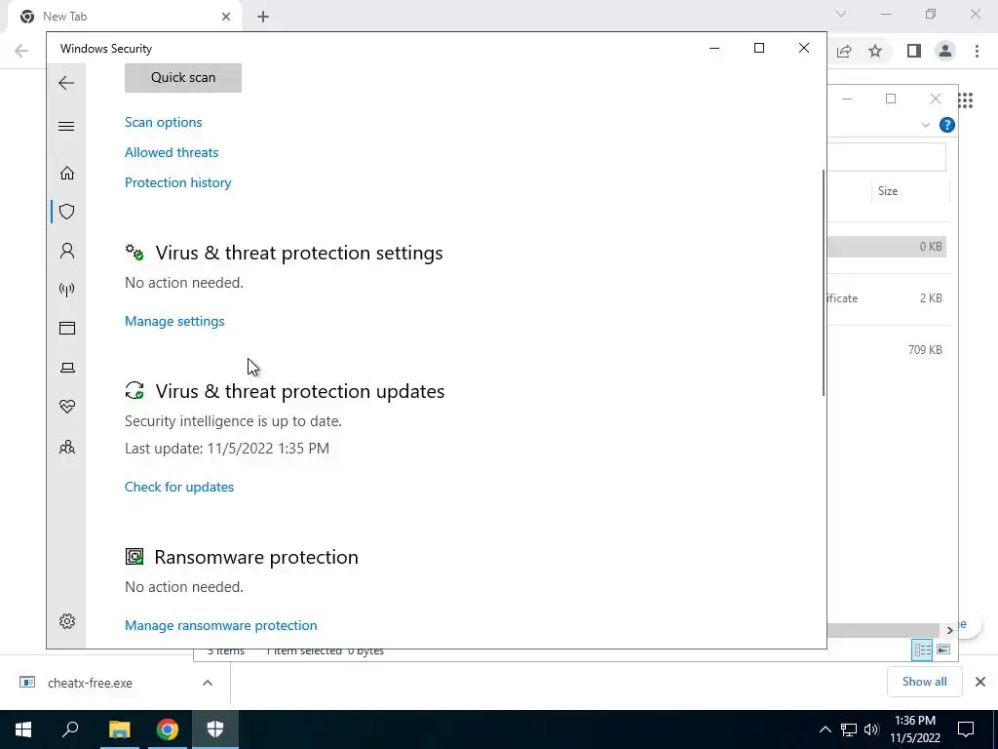Toggle Chrome side panel icon
Screen dimensions: 998x749
click(x=914, y=51)
